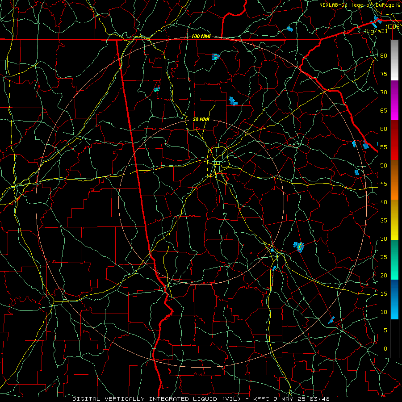The height and width of the screenshot is (402, 402).
Task: Click the white segment of the colorbar
Action: click(x=394, y=60)
